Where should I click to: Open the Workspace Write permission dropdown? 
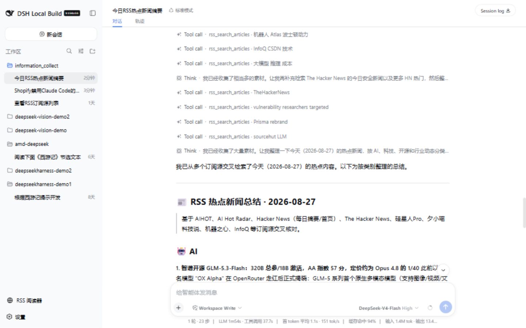click(x=217, y=308)
